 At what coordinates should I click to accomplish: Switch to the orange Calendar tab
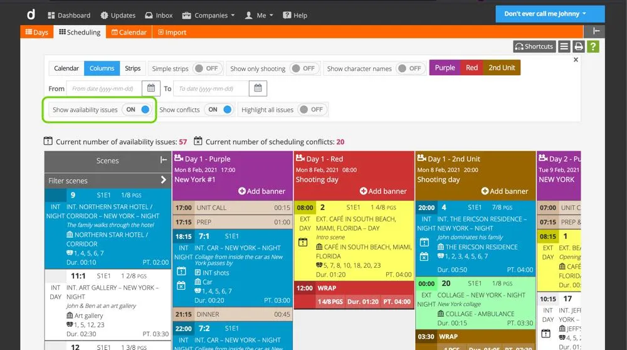click(129, 32)
